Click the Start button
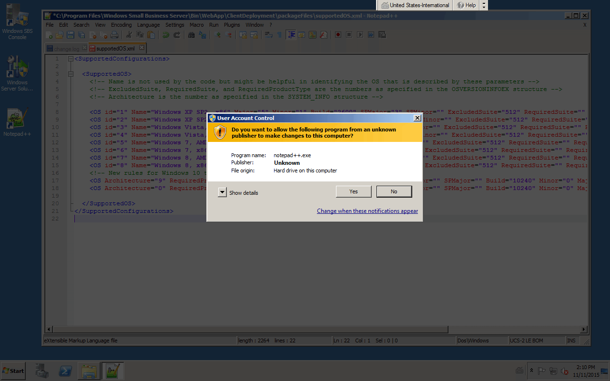Viewport: 610px width, 381px height. click(x=13, y=371)
